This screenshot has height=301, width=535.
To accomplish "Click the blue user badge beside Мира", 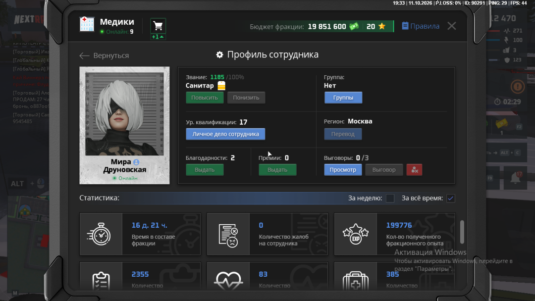I will coord(136,162).
